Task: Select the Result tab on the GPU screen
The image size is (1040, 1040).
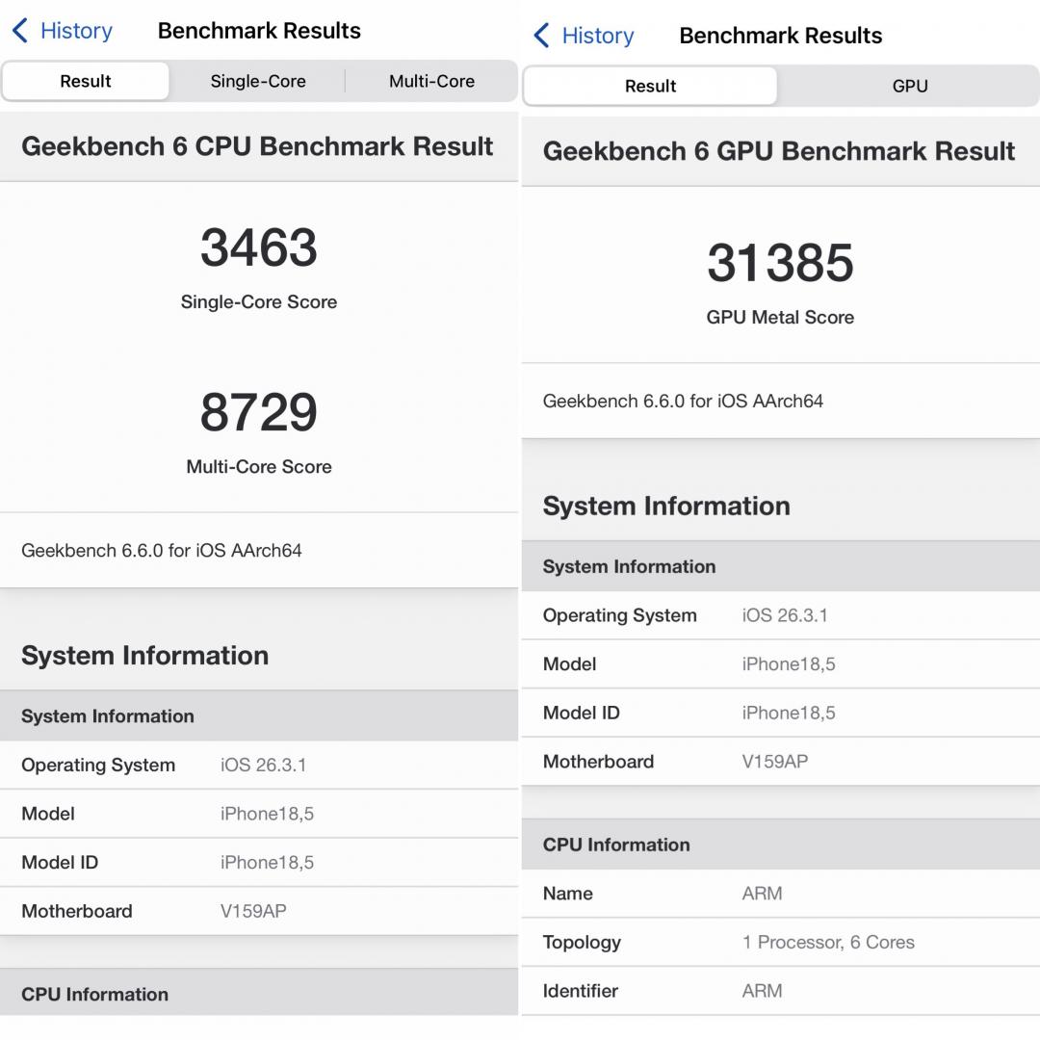Action: tap(650, 86)
